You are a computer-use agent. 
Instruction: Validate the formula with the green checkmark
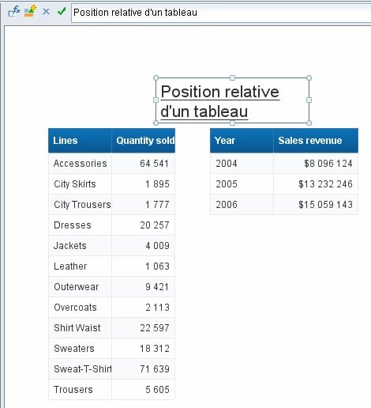tap(62, 11)
